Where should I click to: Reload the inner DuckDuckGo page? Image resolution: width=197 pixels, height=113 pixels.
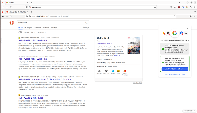pyautogui.click(x=11, y=16)
